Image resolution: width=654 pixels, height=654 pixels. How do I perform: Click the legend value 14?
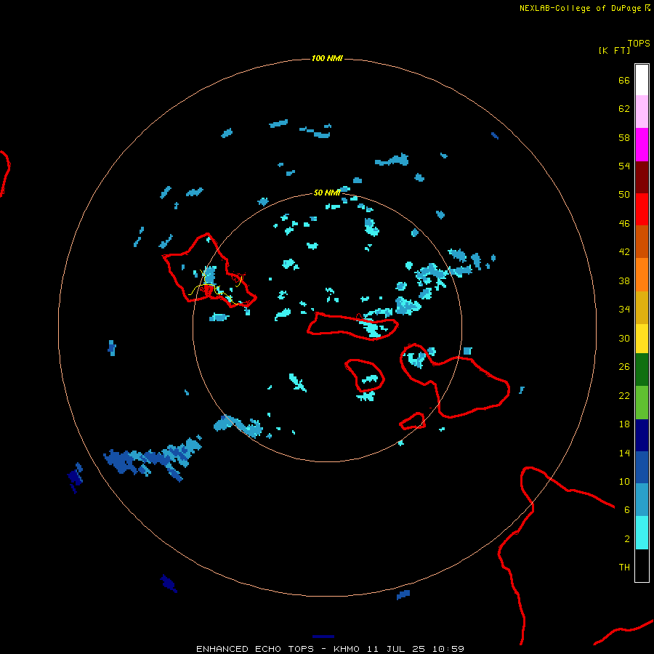tap(624, 453)
